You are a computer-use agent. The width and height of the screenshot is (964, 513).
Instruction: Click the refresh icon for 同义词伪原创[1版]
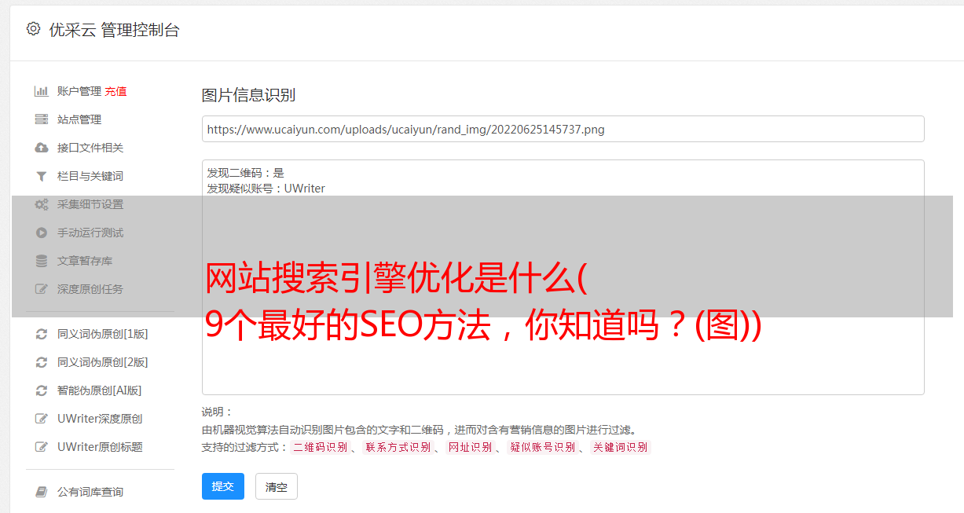pyautogui.click(x=42, y=334)
